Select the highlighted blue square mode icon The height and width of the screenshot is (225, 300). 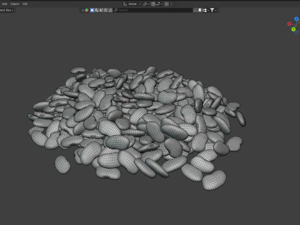tap(92, 10)
